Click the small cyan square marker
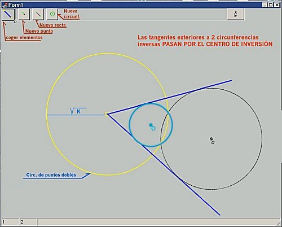The height and width of the screenshot is (227, 282). point(153,128)
